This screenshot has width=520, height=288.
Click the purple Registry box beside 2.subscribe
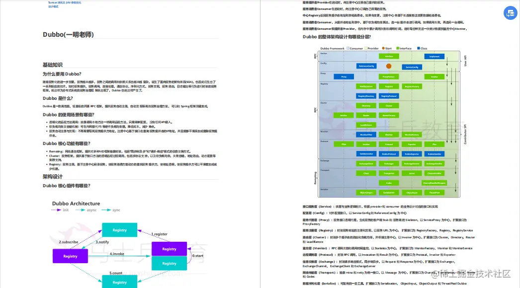(x=70, y=256)
